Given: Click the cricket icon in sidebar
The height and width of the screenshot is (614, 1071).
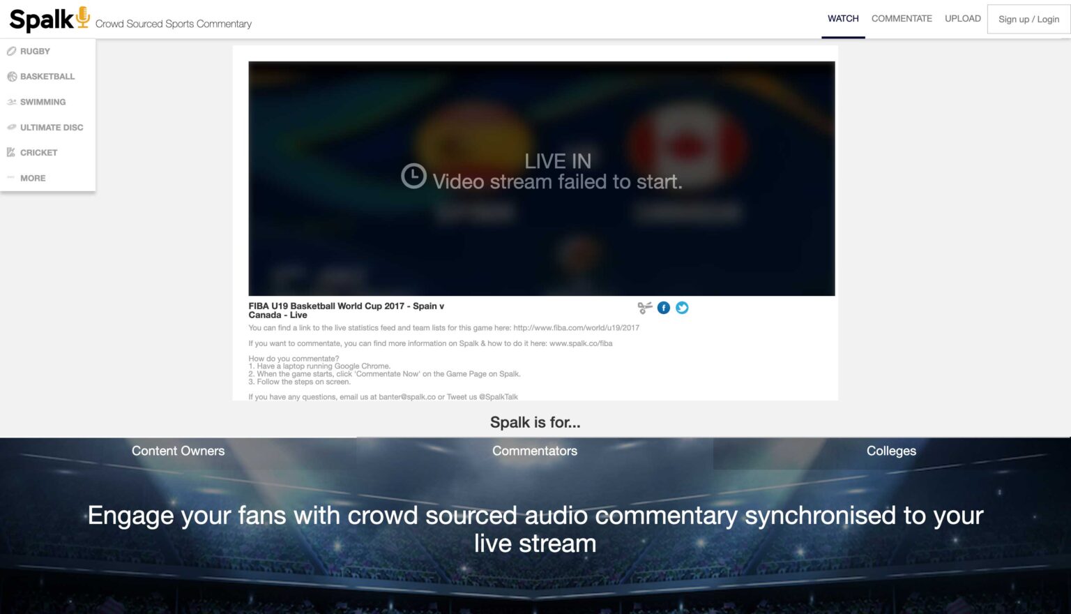Looking at the screenshot, I should pos(11,152).
